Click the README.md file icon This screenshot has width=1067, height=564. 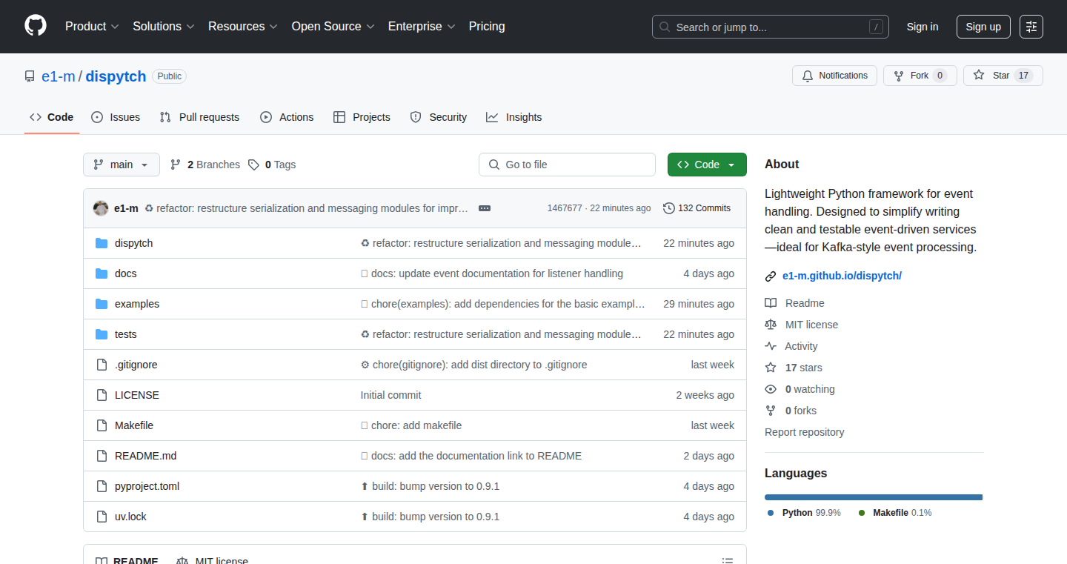click(102, 456)
